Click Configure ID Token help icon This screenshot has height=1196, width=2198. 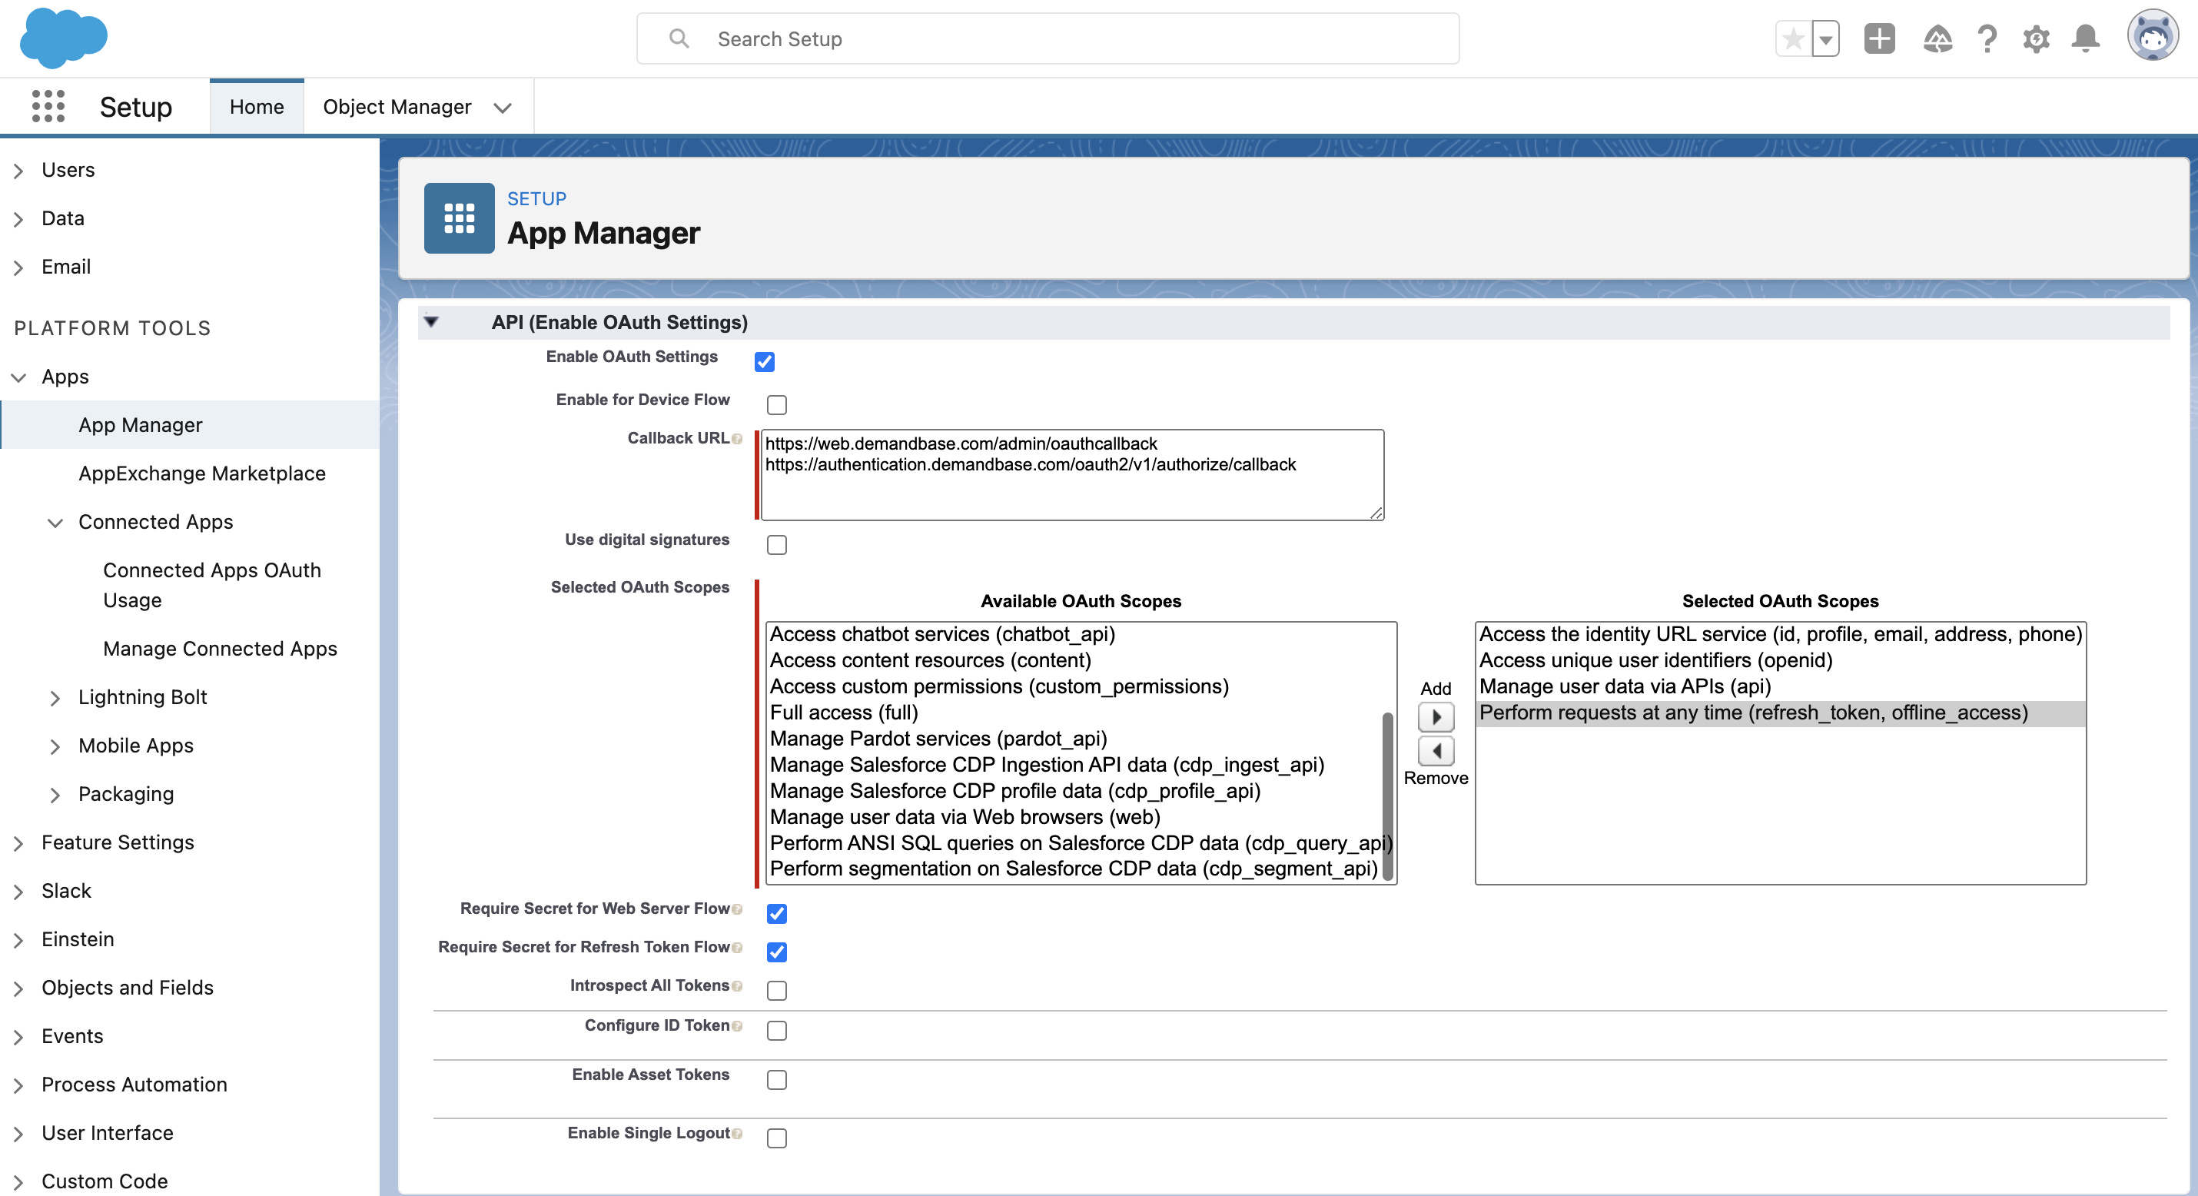(x=737, y=1026)
